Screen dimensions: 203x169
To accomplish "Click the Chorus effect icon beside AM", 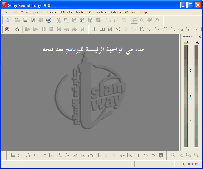I will point(110,29).
